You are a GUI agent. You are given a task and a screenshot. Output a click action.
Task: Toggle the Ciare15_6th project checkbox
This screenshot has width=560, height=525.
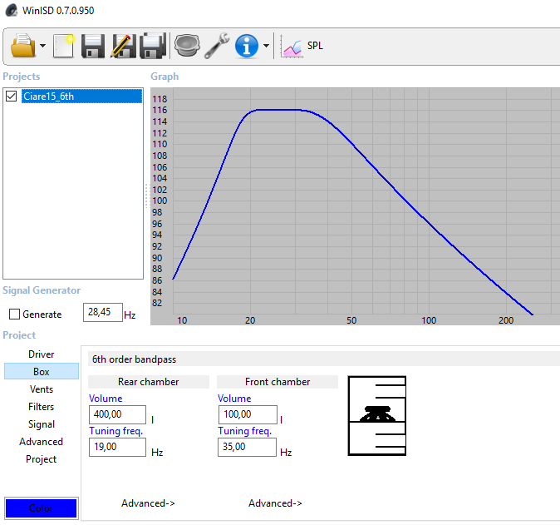pos(11,97)
